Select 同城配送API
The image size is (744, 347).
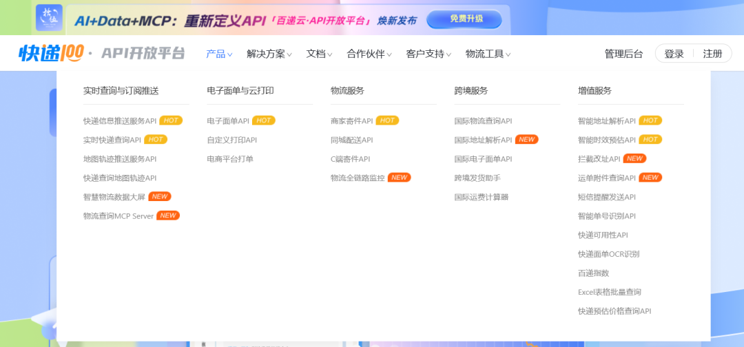coord(351,140)
